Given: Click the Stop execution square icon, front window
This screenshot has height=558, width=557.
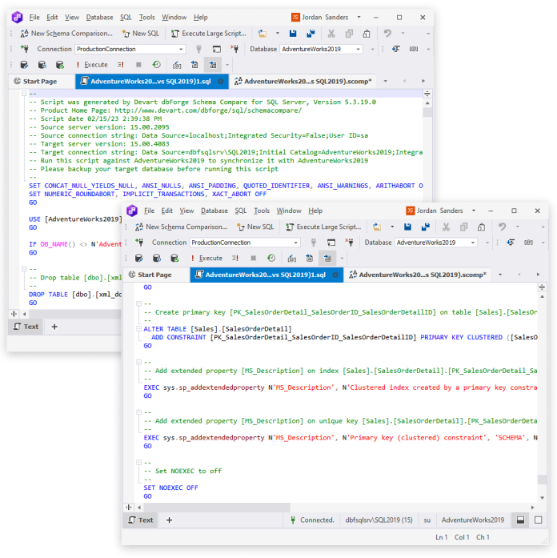Looking at the screenshot, I should tap(254, 258).
